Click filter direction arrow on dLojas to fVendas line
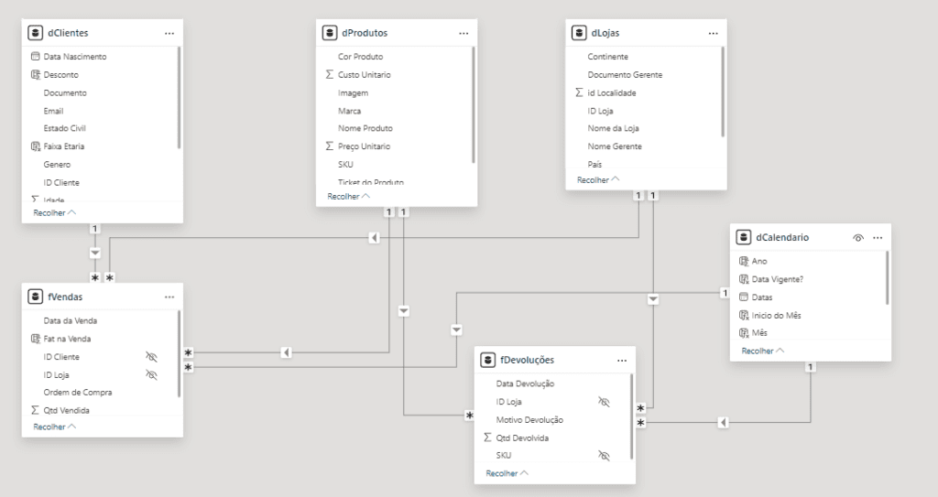The image size is (938, 497). 374,238
